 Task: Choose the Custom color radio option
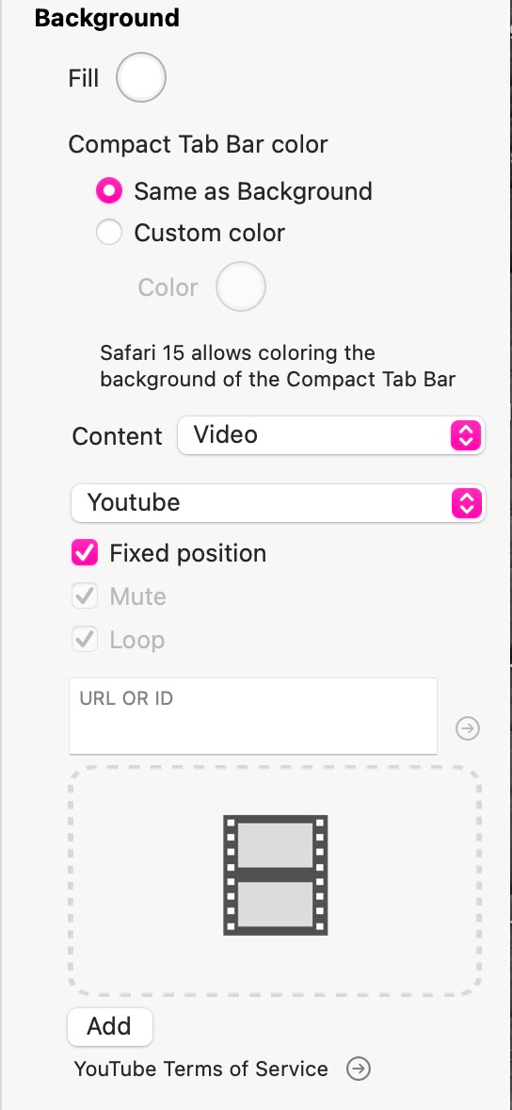pyautogui.click(x=109, y=232)
